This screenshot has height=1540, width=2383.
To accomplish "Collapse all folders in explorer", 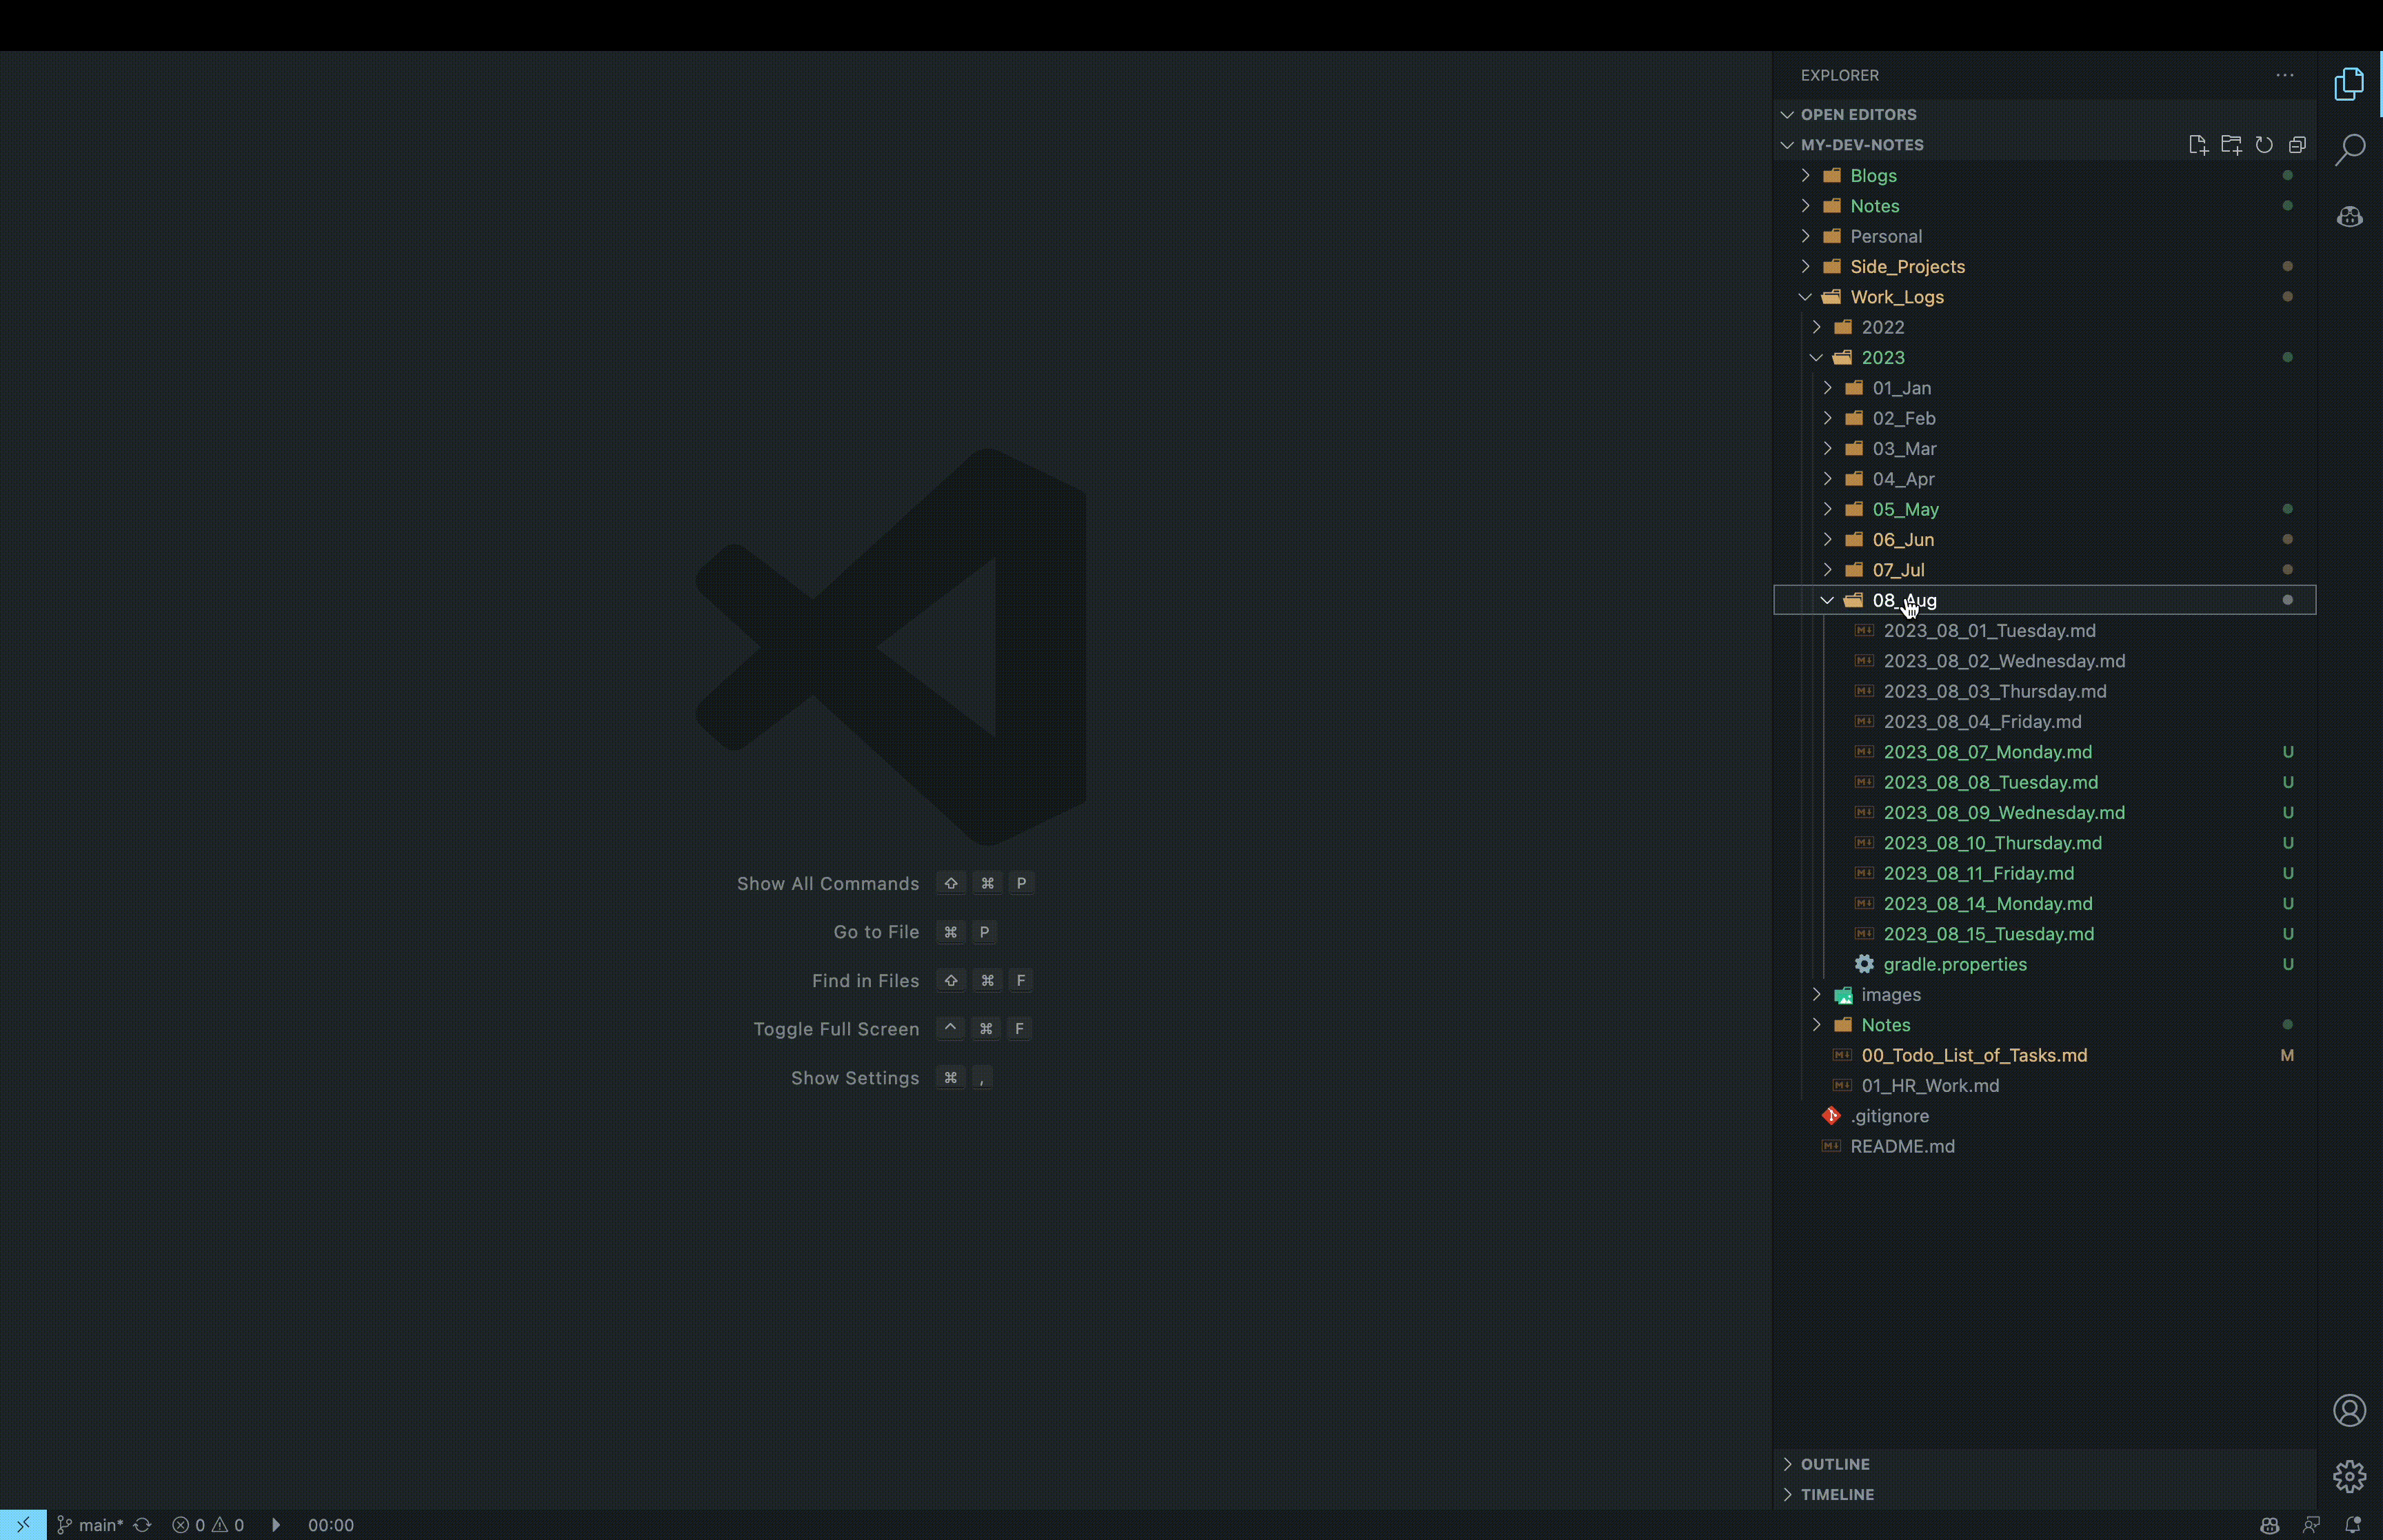I will point(2297,145).
